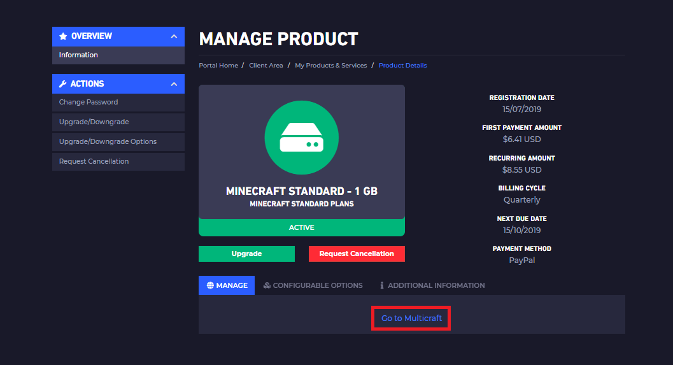Open Information in the Overview sidebar
This screenshot has width=673, height=365.
[x=118, y=55]
